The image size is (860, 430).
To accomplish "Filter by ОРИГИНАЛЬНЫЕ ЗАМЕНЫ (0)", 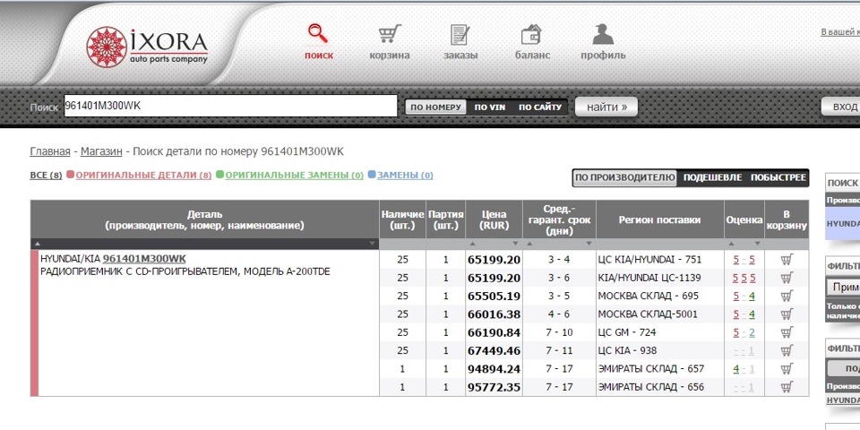I will [x=294, y=176].
